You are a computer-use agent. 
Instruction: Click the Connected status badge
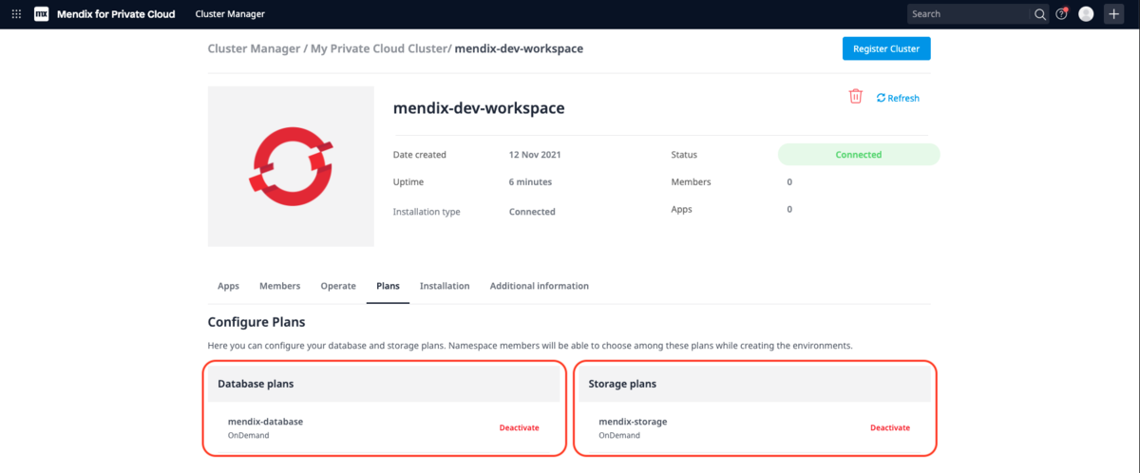859,155
